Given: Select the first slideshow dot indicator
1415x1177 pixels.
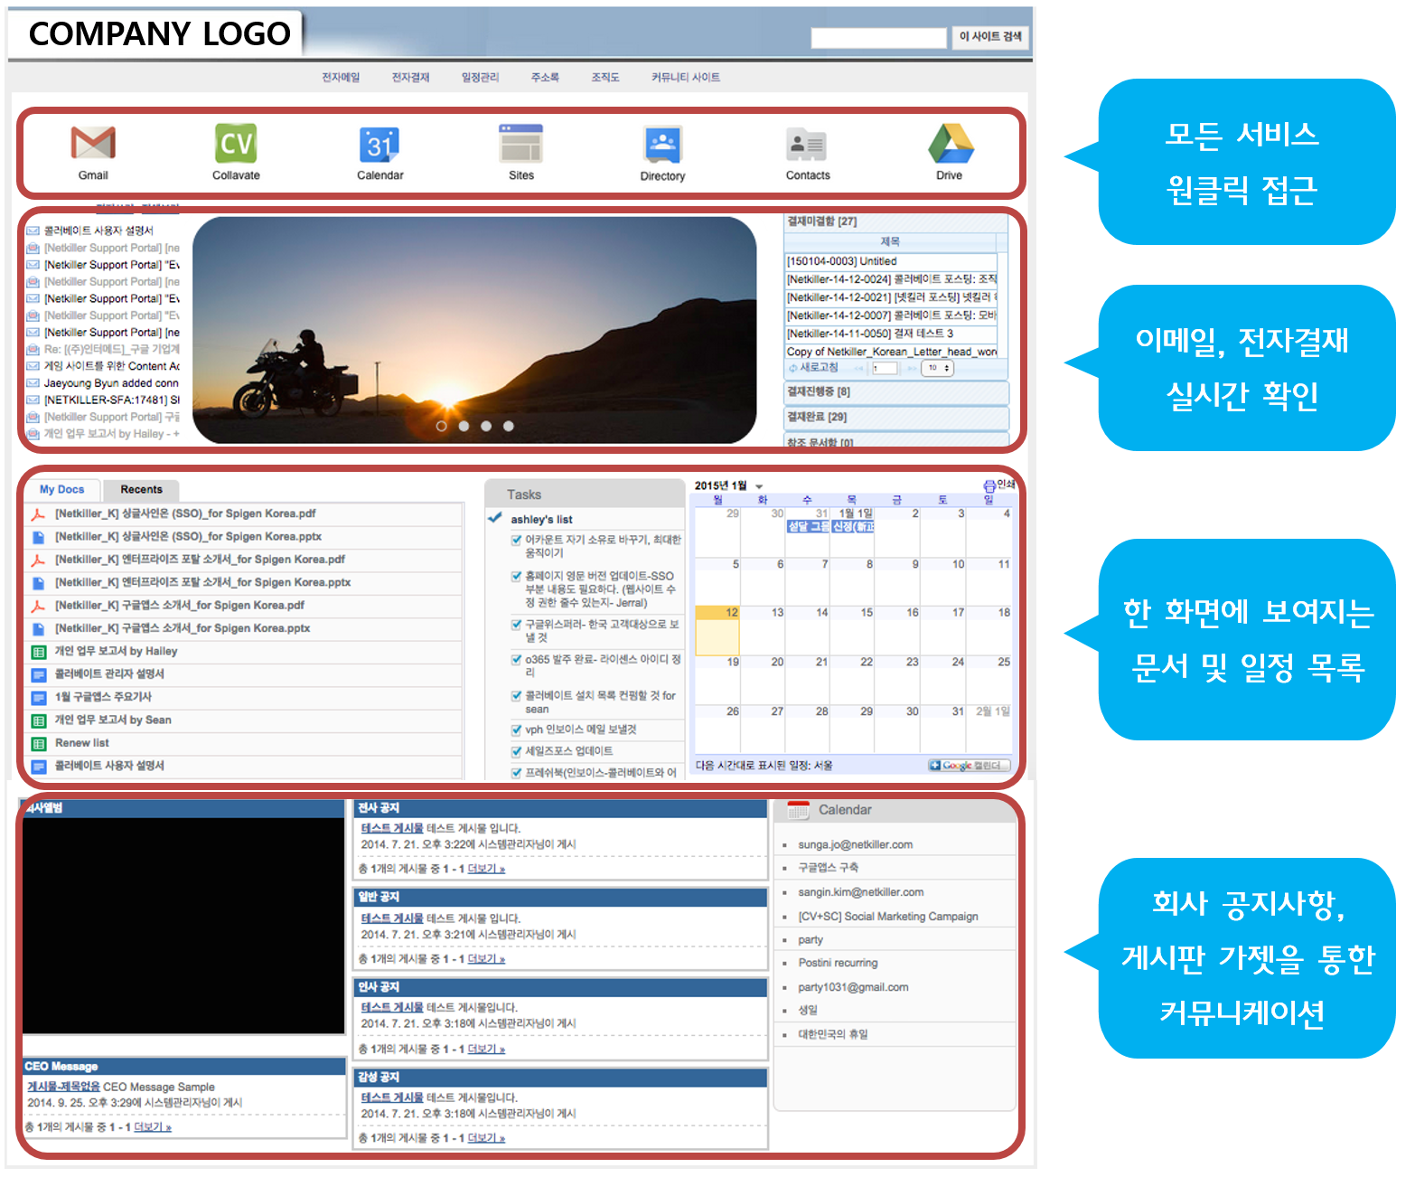Looking at the screenshot, I should (x=441, y=426).
